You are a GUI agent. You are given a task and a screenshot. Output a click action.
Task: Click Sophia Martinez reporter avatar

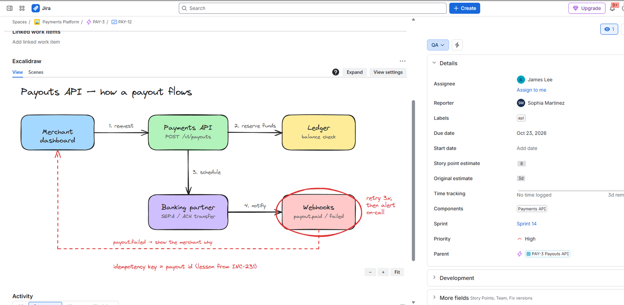(521, 103)
